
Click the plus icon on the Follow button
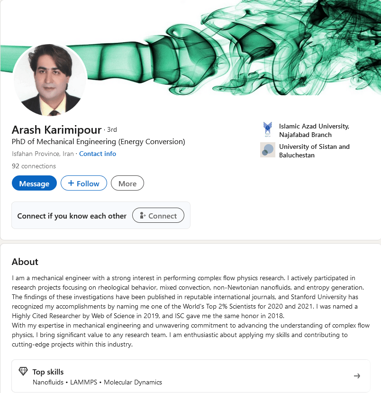click(x=71, y=183)
